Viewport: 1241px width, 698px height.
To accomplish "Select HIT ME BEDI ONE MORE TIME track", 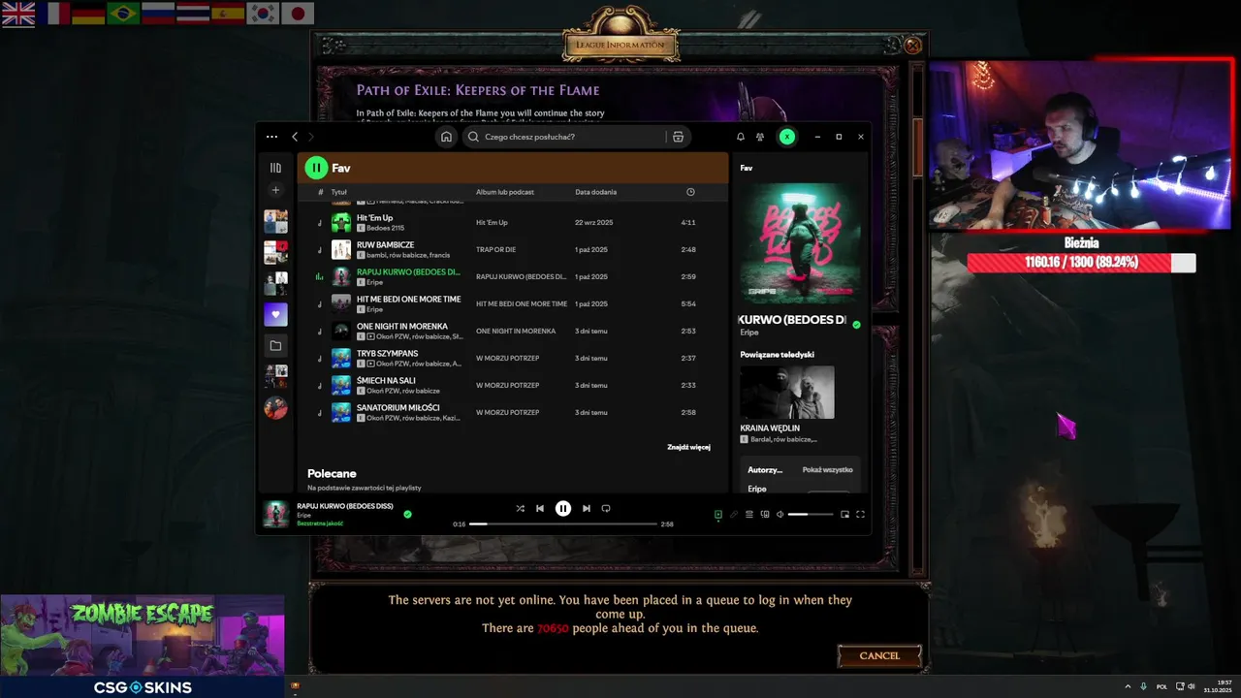I will pos(408,300).
